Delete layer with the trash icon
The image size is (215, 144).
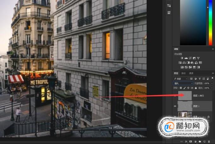pos(209,141)
